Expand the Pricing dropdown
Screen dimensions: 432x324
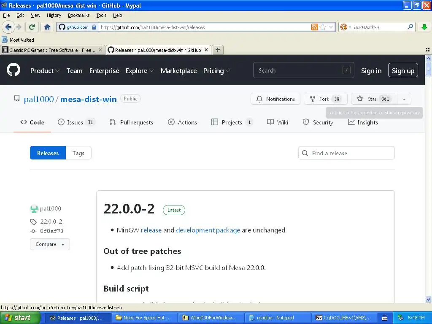pos(216,71)
